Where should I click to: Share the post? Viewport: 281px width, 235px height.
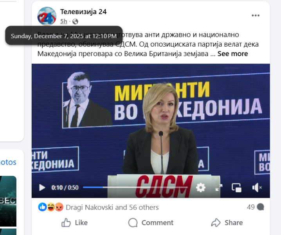[x=227, y=223]
